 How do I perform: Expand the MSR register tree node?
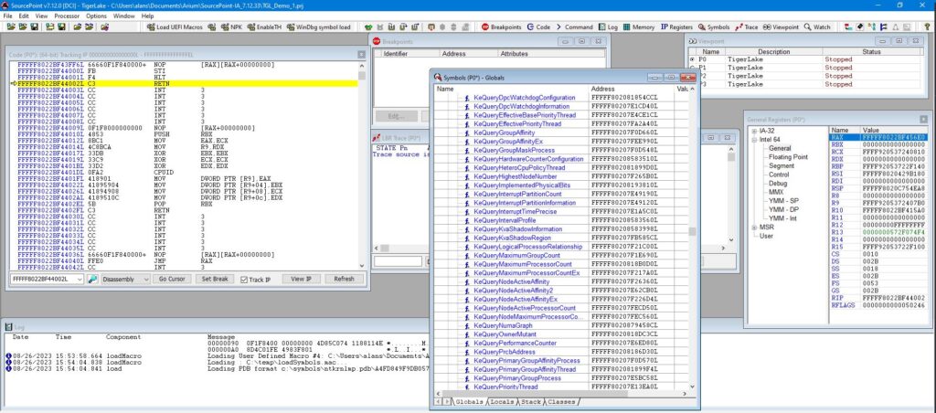coord(754,227)
